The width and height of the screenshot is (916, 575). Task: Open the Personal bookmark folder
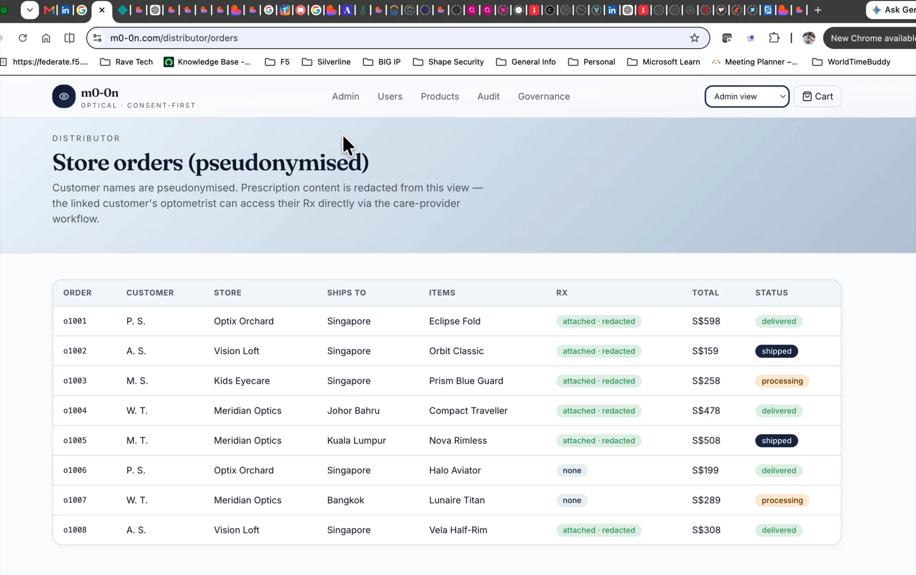pyautogui.click(x=592, y=62)
